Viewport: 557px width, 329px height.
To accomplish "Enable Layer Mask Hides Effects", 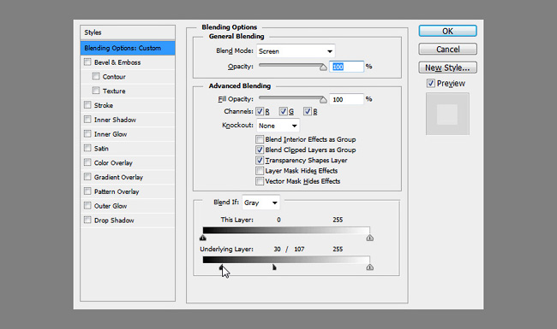I will point(260,171).
